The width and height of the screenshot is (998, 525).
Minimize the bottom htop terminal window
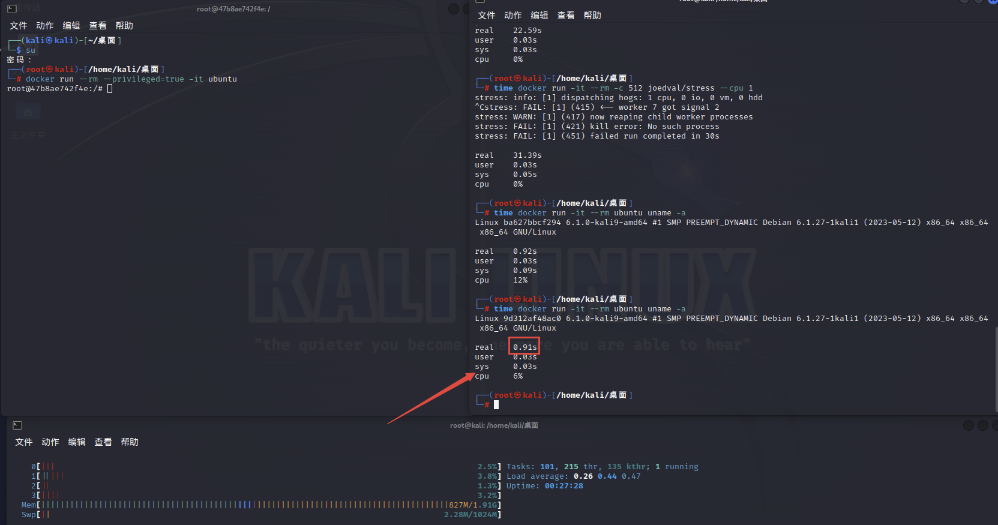click(x=969, y=425)
